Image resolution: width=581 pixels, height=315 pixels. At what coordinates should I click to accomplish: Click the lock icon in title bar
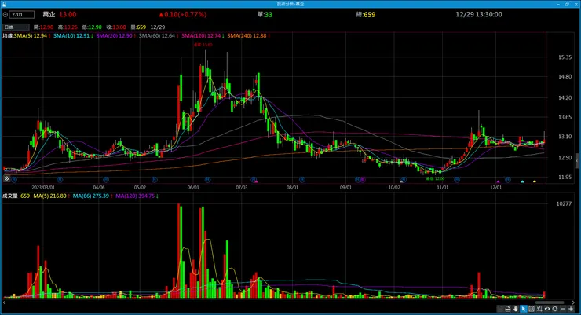[x=4, y=4]
